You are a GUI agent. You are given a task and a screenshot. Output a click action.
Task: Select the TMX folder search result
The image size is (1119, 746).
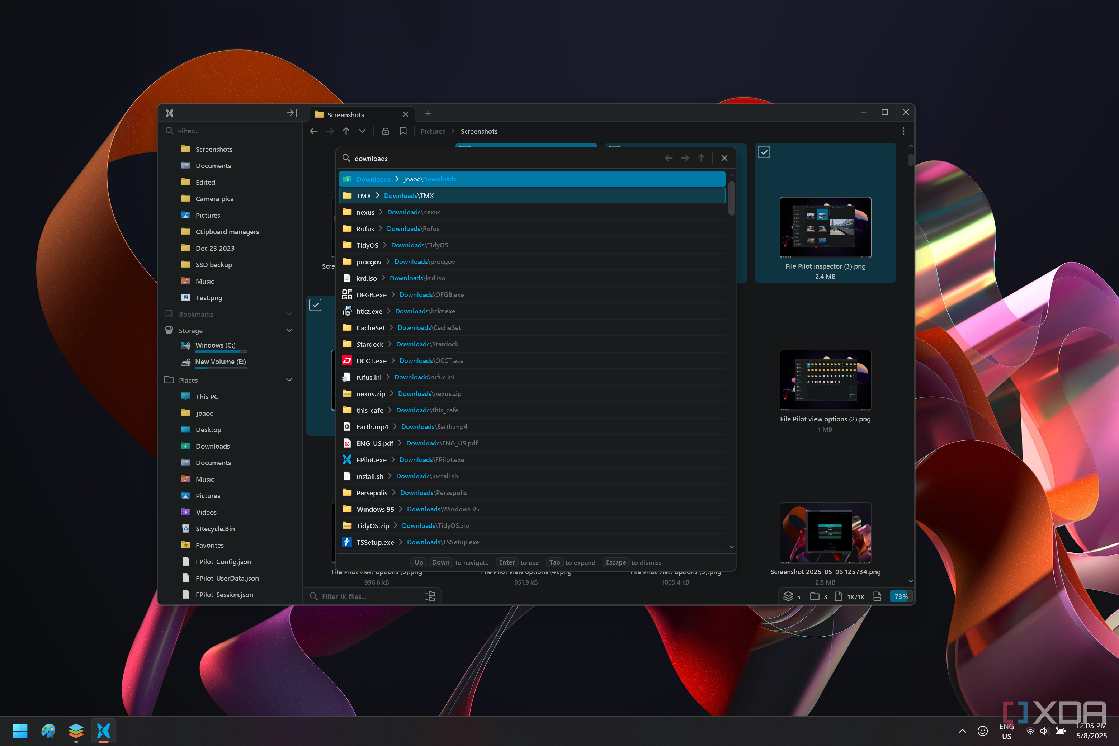point(532,195)
